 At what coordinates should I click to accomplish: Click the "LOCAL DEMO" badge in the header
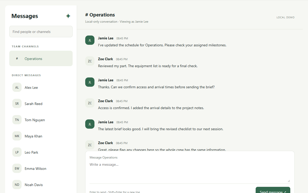coord(285,17)
